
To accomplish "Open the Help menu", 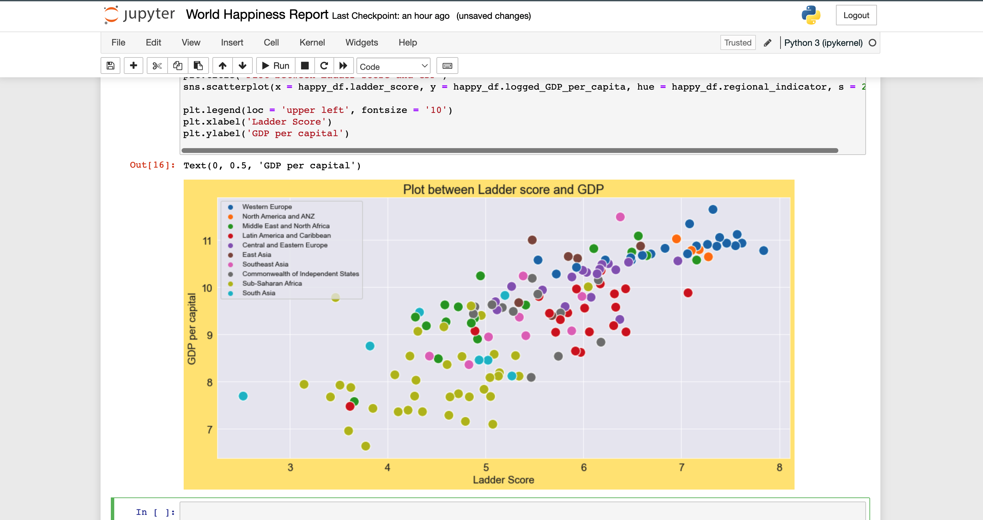I will coord(408,42).
